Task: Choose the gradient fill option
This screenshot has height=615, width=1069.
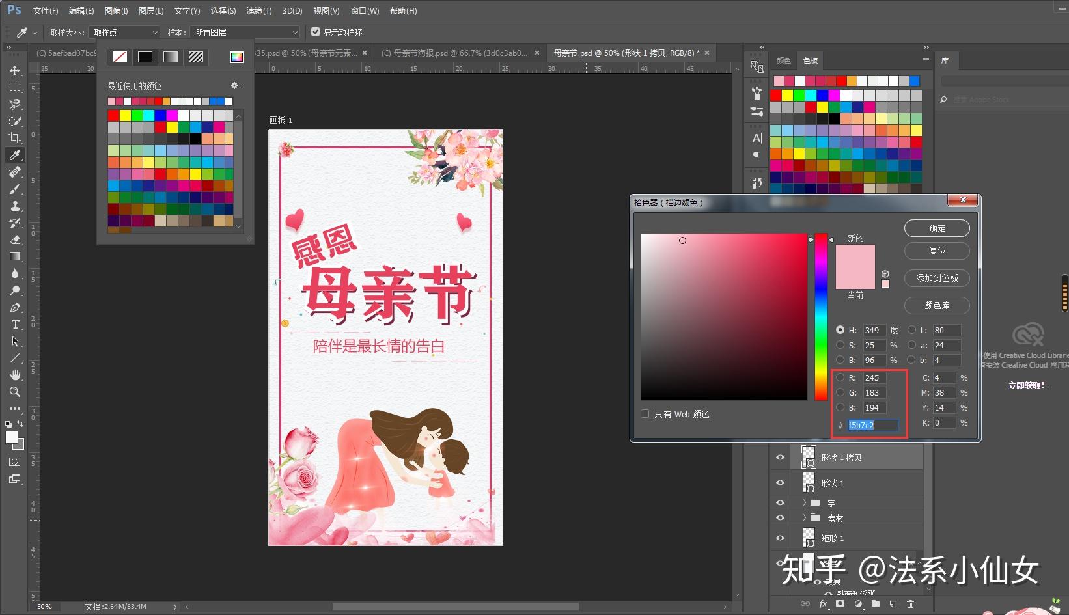Action: pyautogui.click(x=171, y=57)
